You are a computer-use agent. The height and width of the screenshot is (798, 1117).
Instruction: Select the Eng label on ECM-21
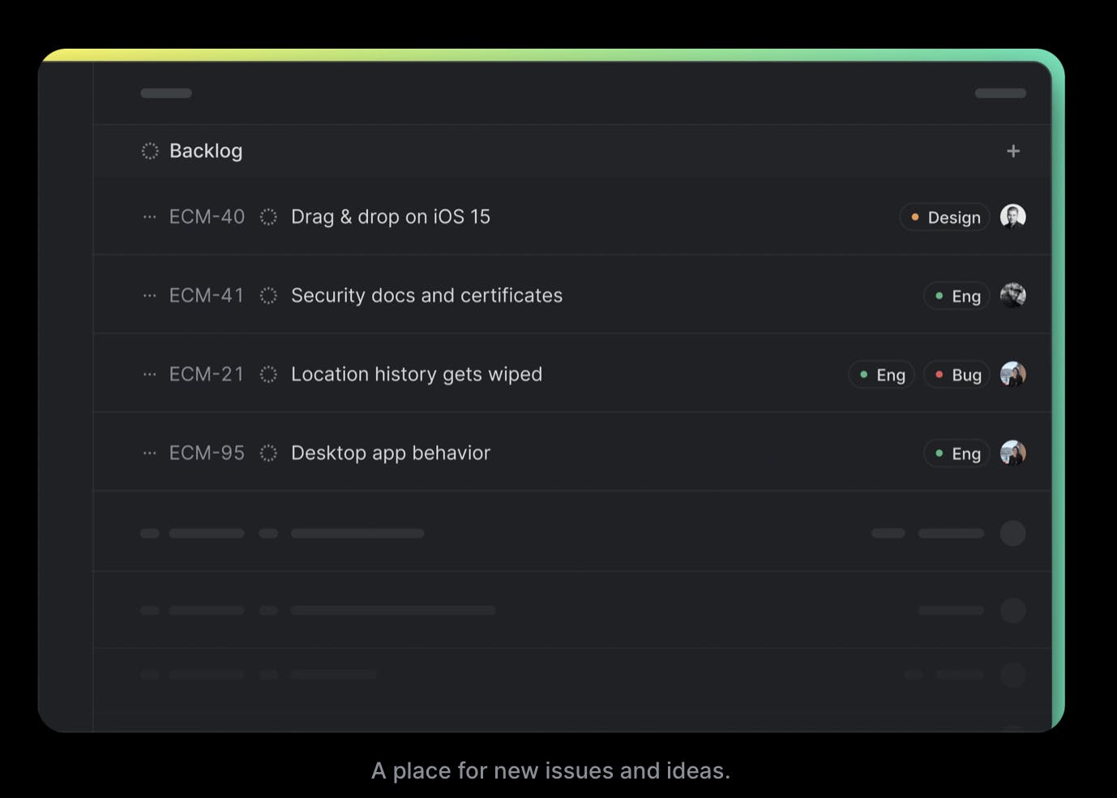pyautogui.click(x=881, y=375)
